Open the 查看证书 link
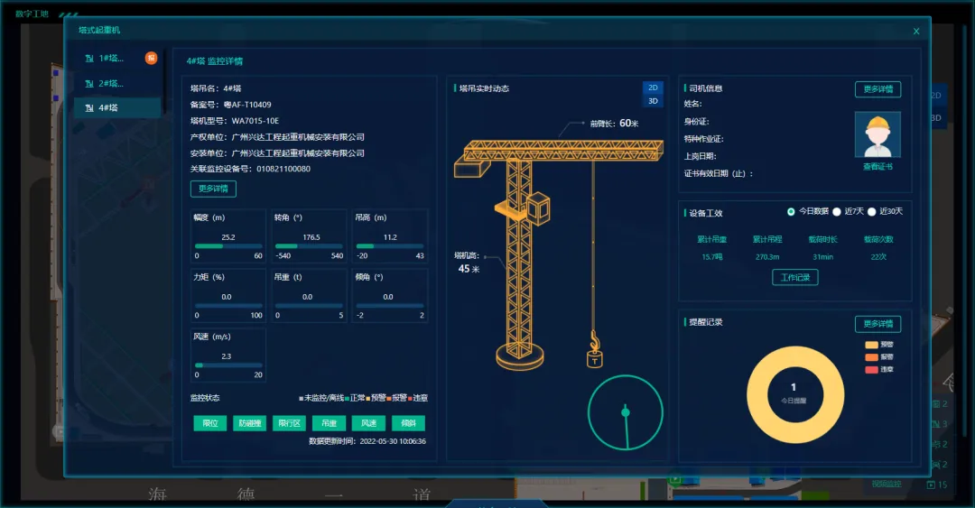The height and width of the screenshot is (508, 975). pos(877,167)
